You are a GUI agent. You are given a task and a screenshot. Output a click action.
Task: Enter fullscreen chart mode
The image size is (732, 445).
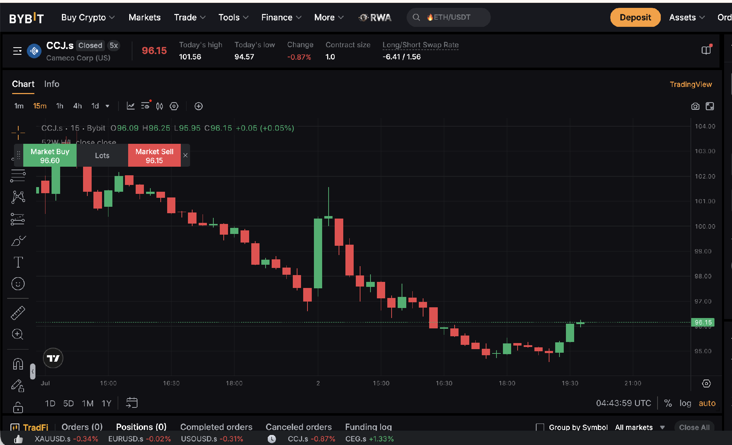click(710, 106)
